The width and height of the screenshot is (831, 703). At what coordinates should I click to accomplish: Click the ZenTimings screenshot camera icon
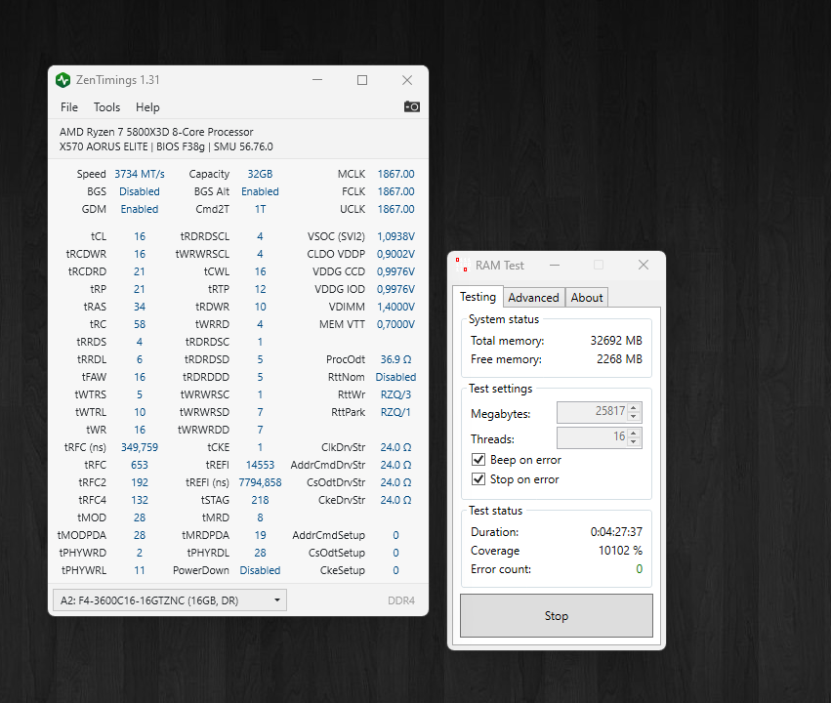tap(412, 106)
